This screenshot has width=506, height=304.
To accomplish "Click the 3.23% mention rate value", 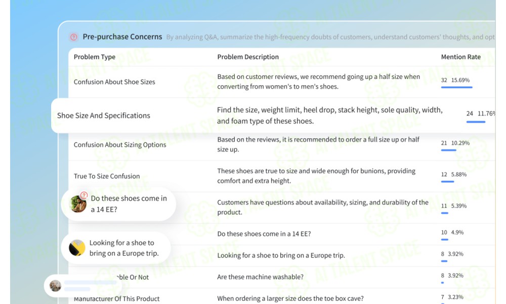I will coord(455,297).
